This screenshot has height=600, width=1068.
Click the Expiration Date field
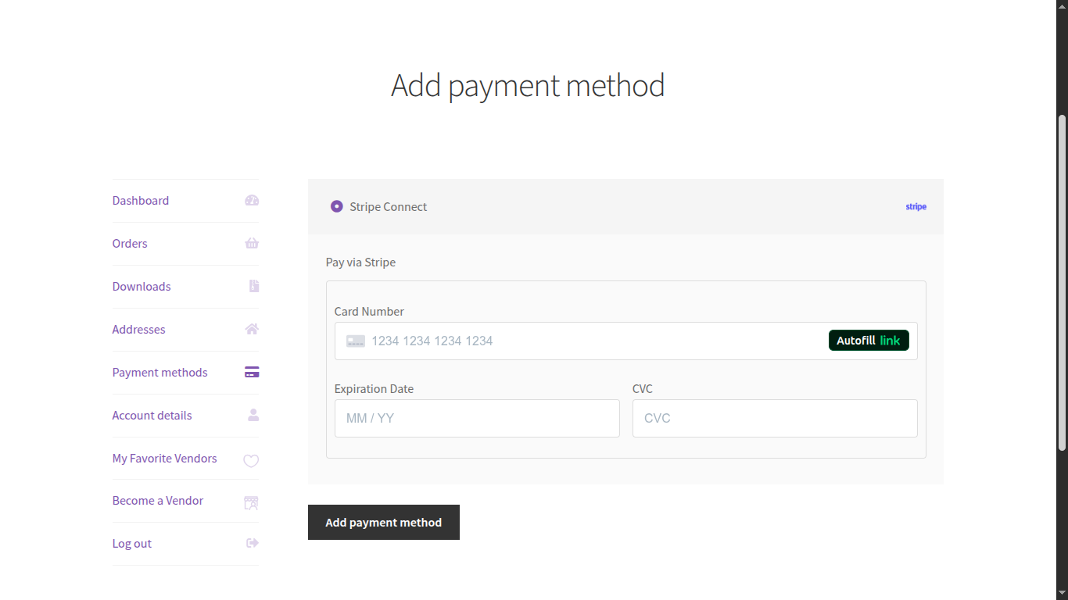click(x=477, y=419)
